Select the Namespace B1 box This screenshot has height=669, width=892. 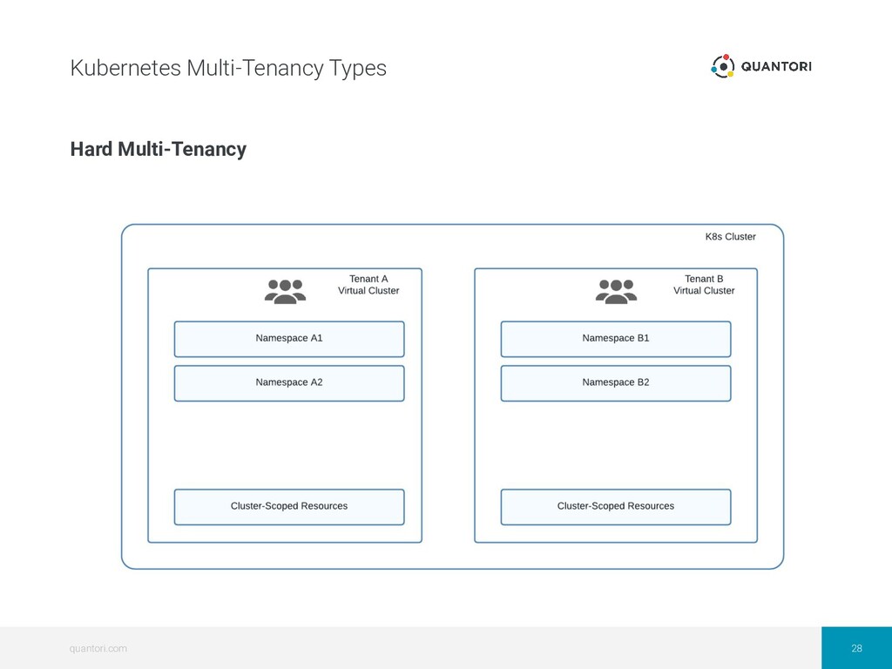pos(616,339)
